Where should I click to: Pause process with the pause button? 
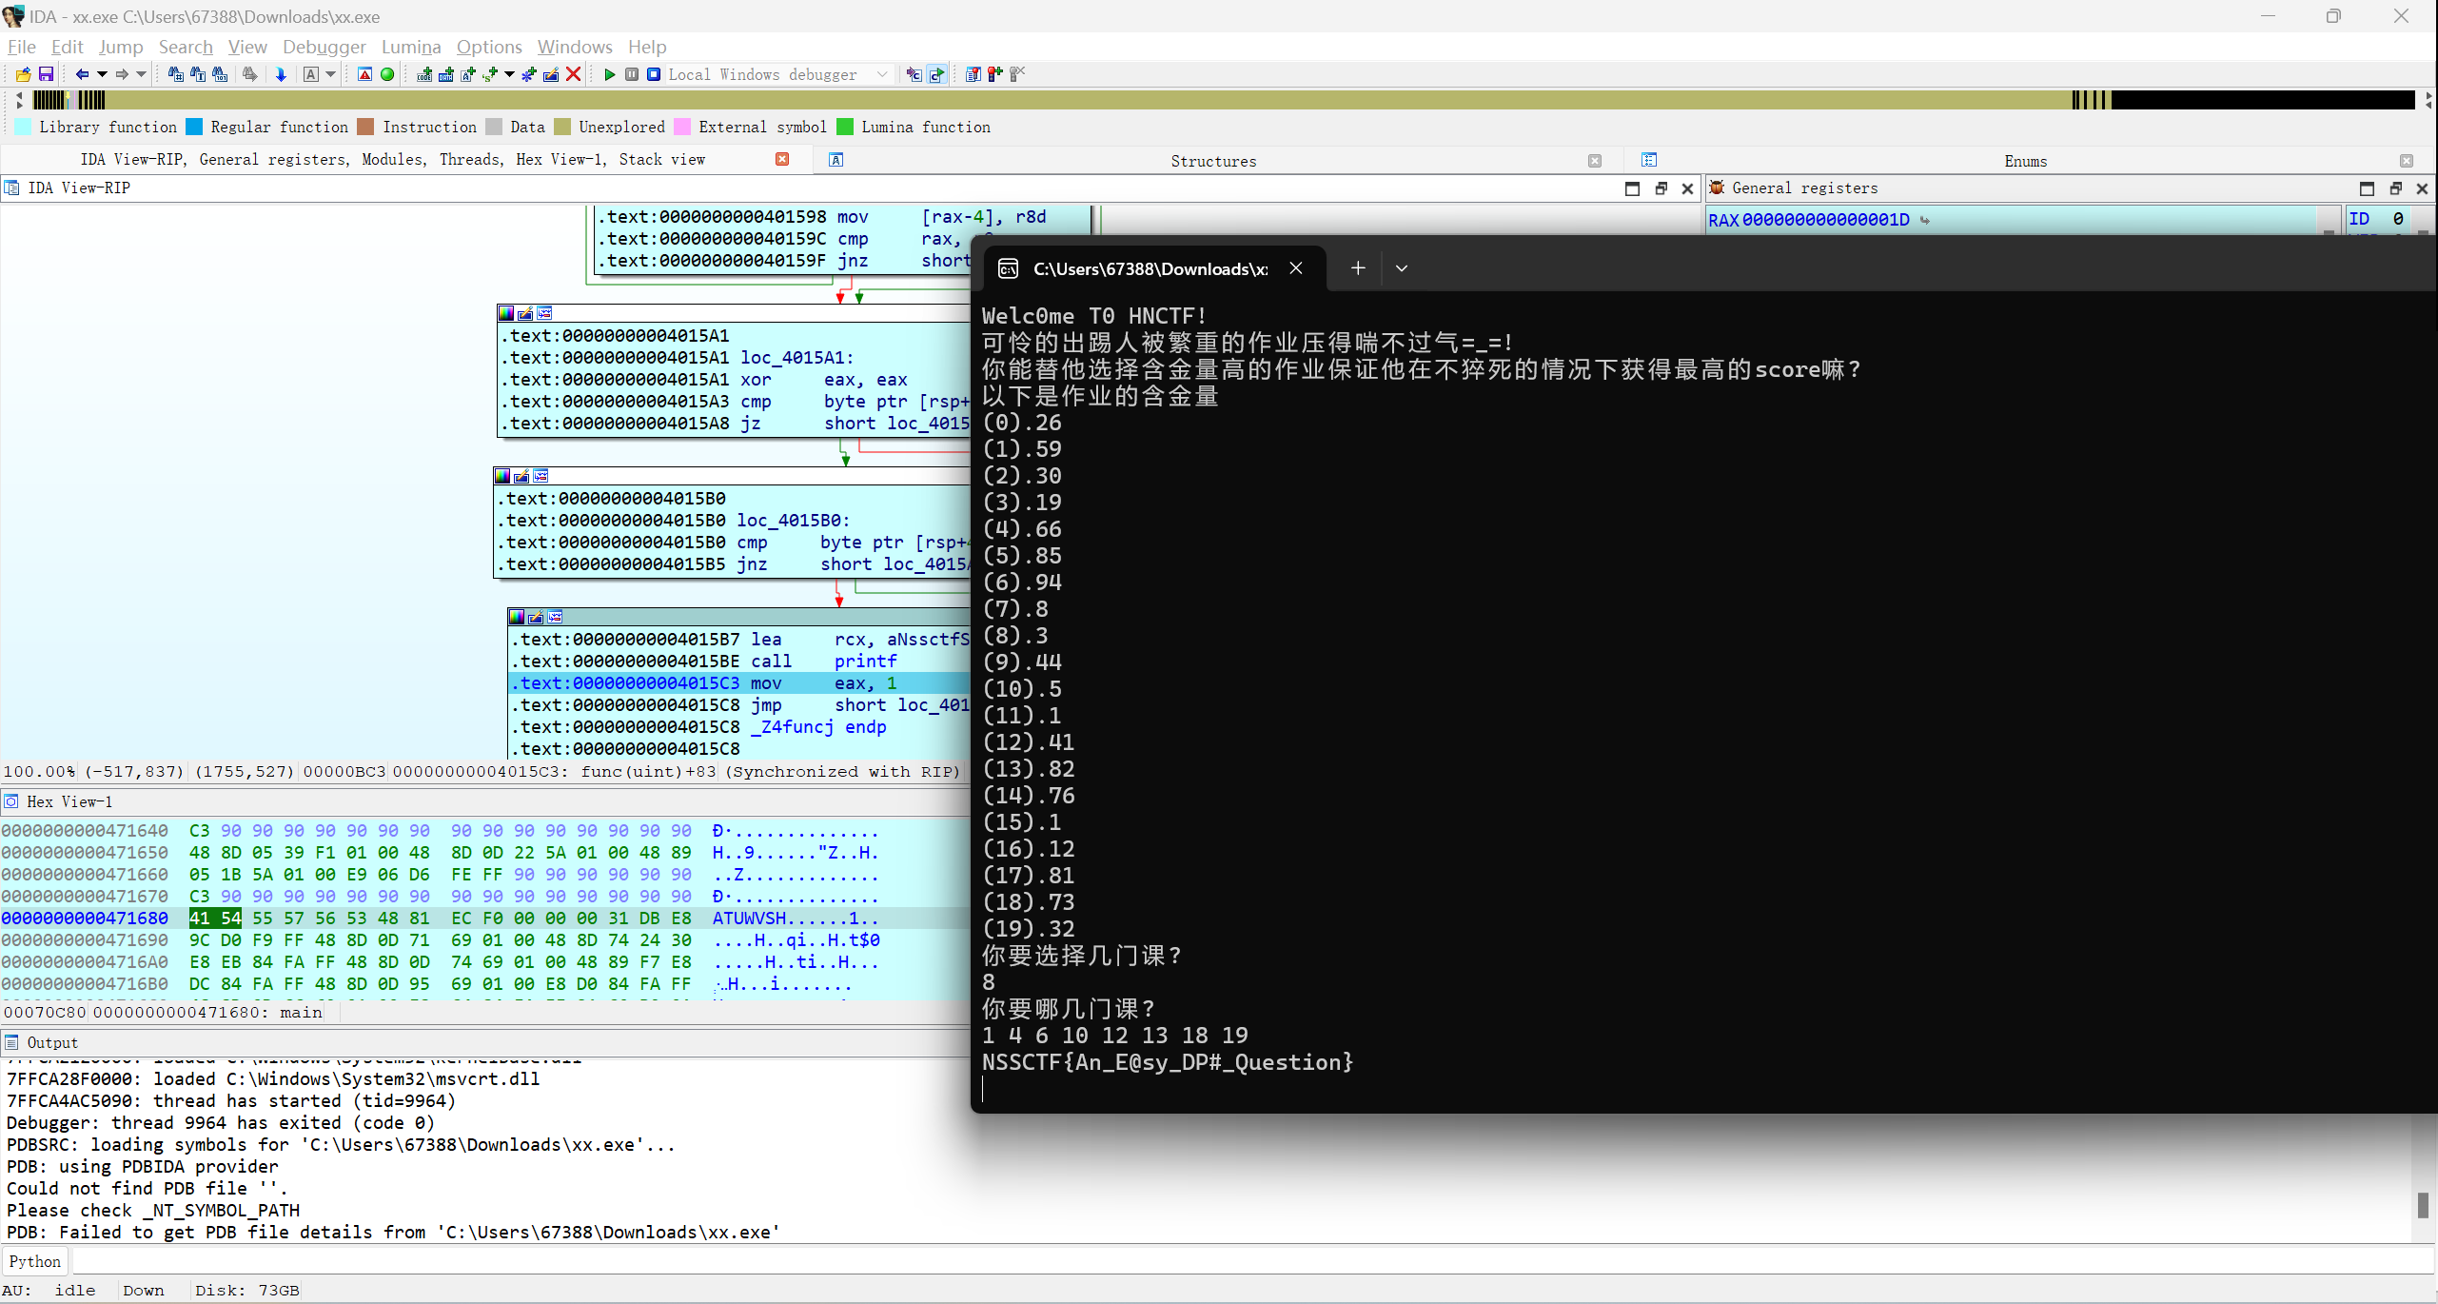tap(632, 74)
